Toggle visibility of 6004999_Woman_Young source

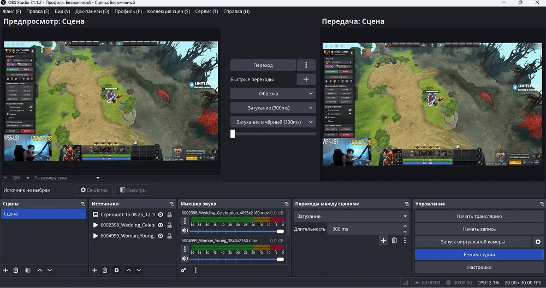tap(161, 236)
